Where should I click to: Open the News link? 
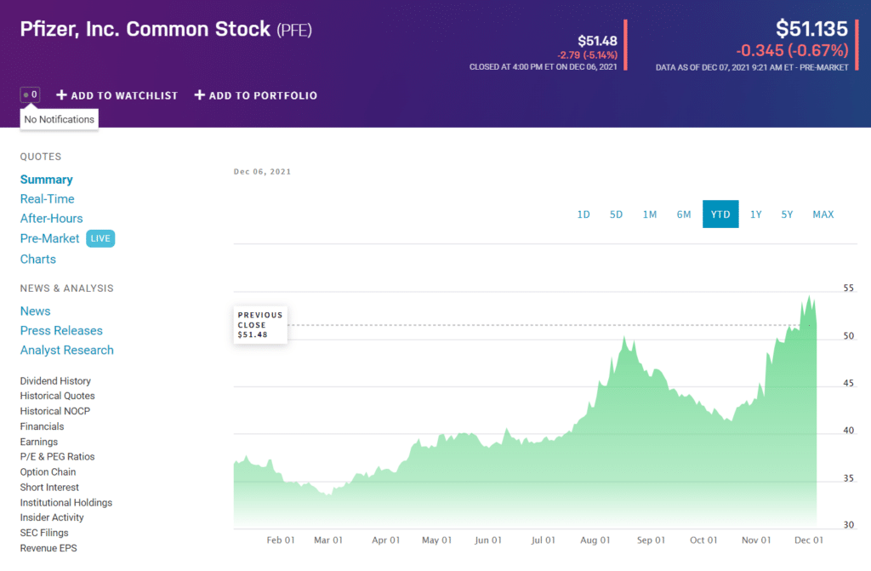35,311
